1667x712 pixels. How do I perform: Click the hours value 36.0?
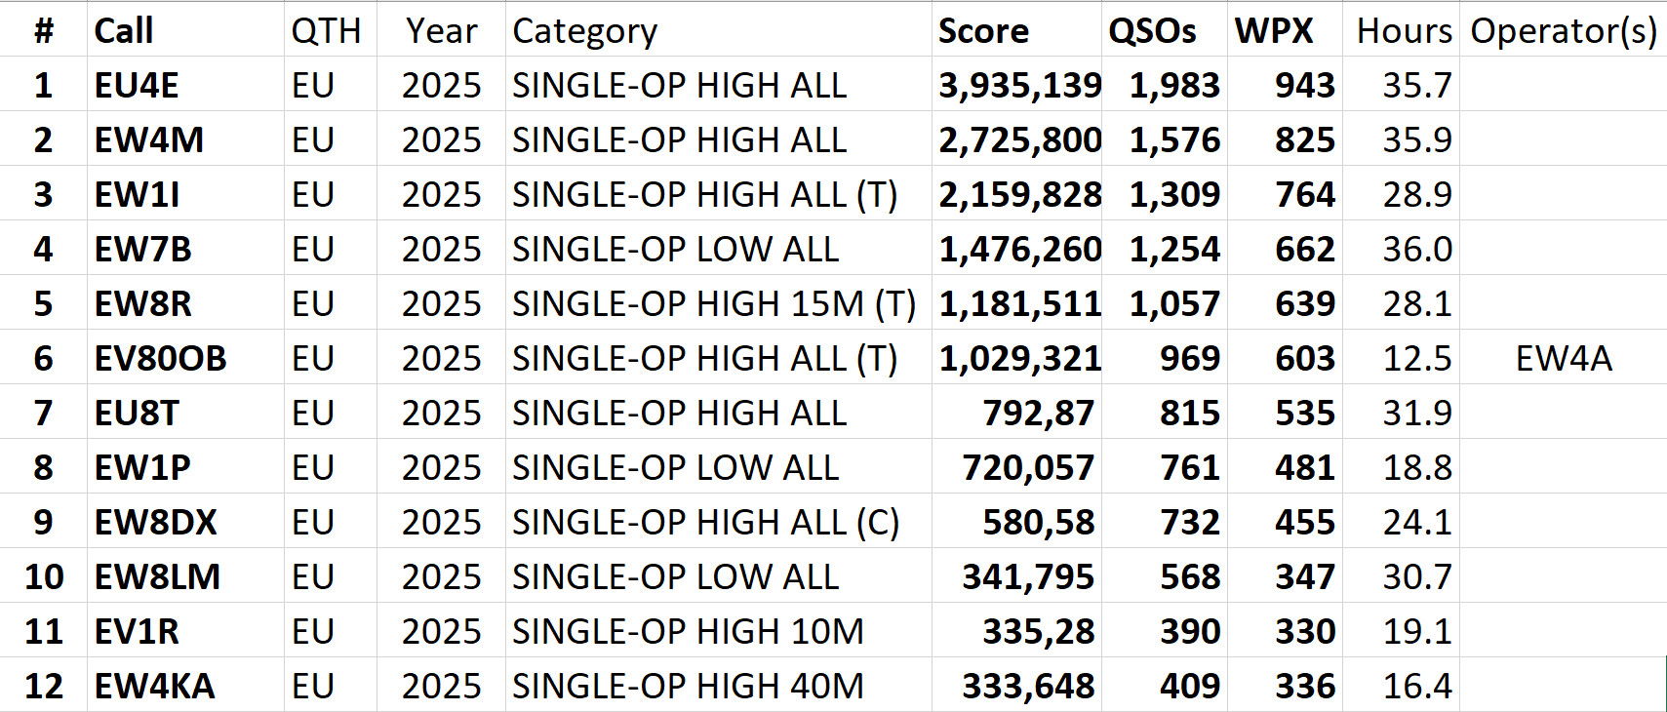click(x=1416, y=250)
